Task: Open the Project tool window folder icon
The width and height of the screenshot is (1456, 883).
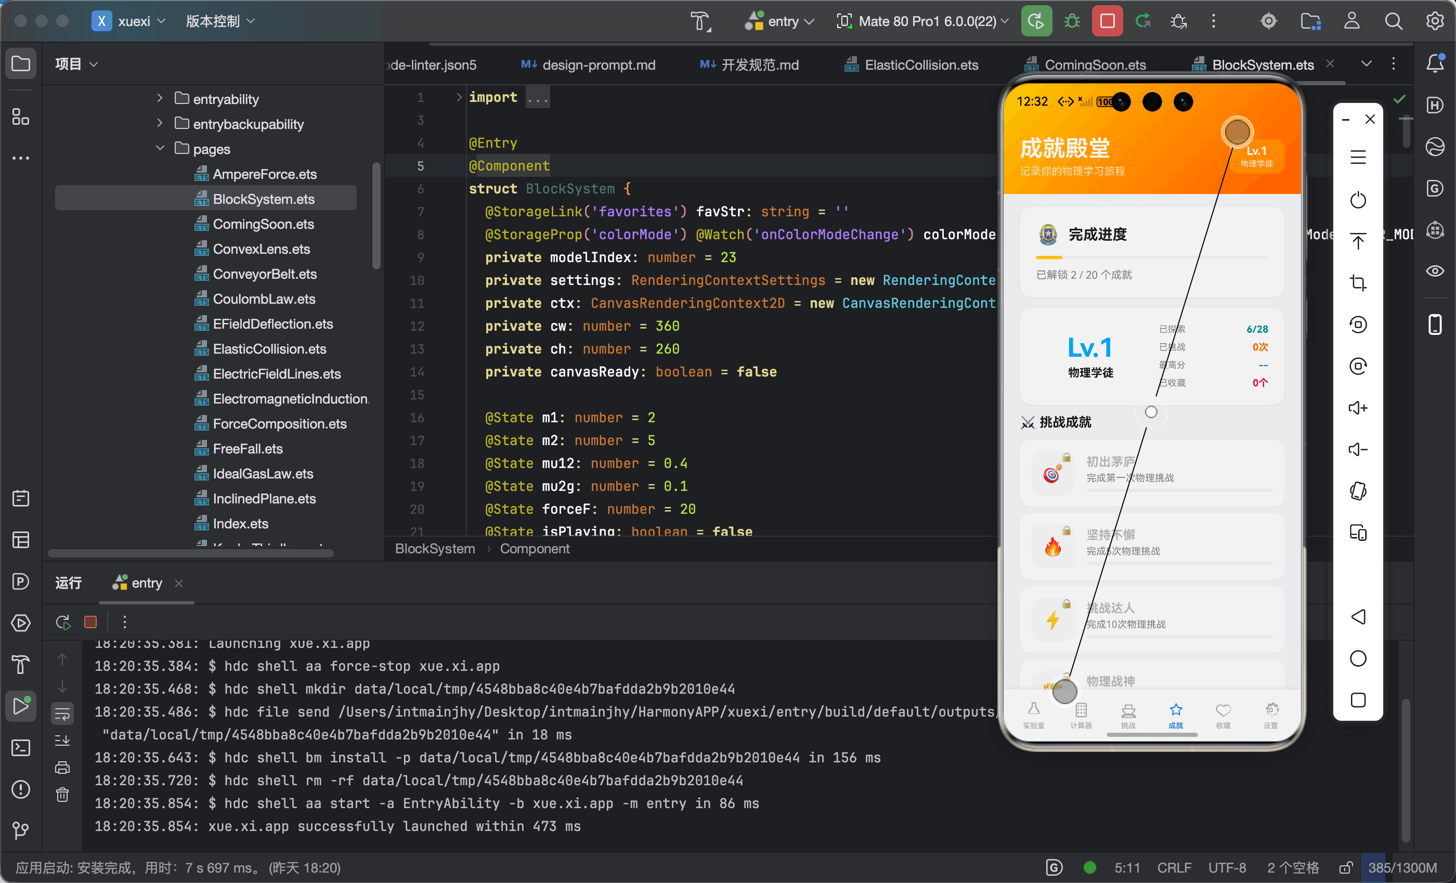Action: [x=21, y=63]
